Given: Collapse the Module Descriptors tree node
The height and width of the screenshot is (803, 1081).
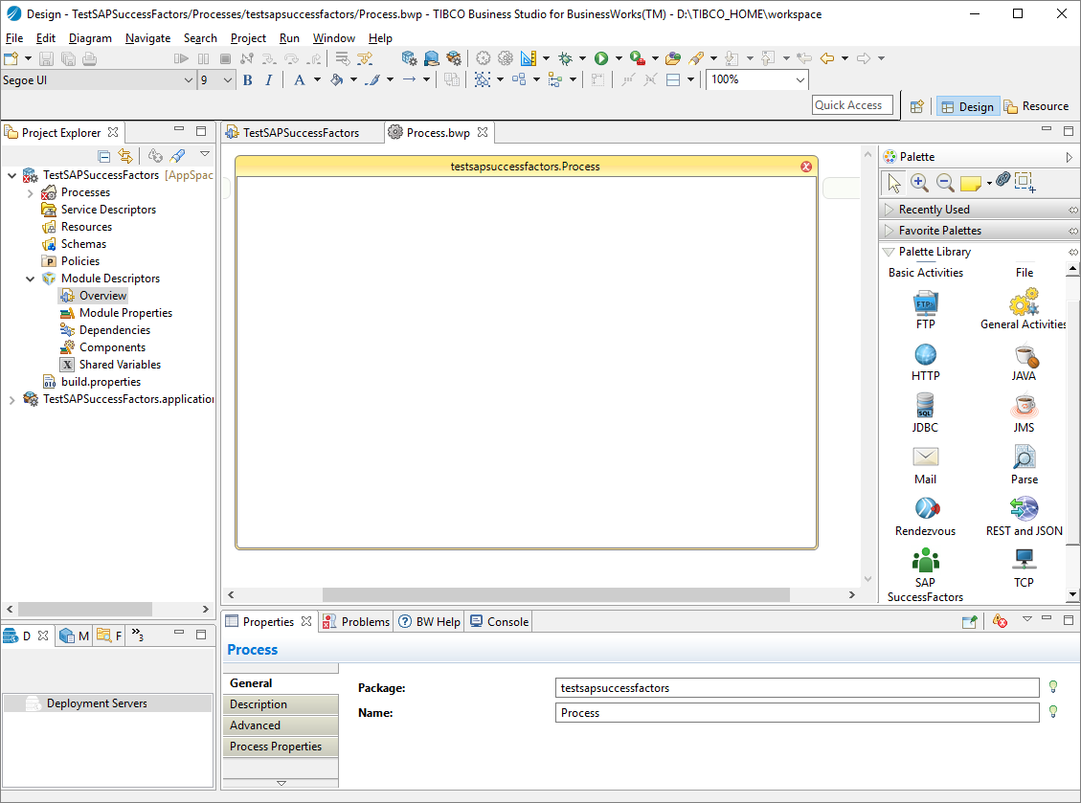Looking at the screenshot, I should 30,278.
